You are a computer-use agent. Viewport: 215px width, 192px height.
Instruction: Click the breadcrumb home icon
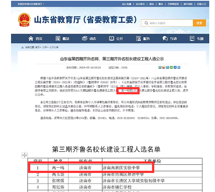(22, 47)
